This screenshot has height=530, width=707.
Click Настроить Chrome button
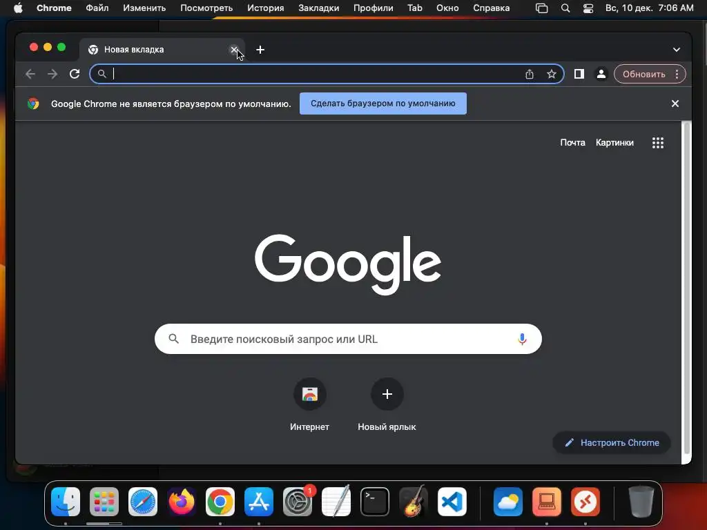coord(612,442)
